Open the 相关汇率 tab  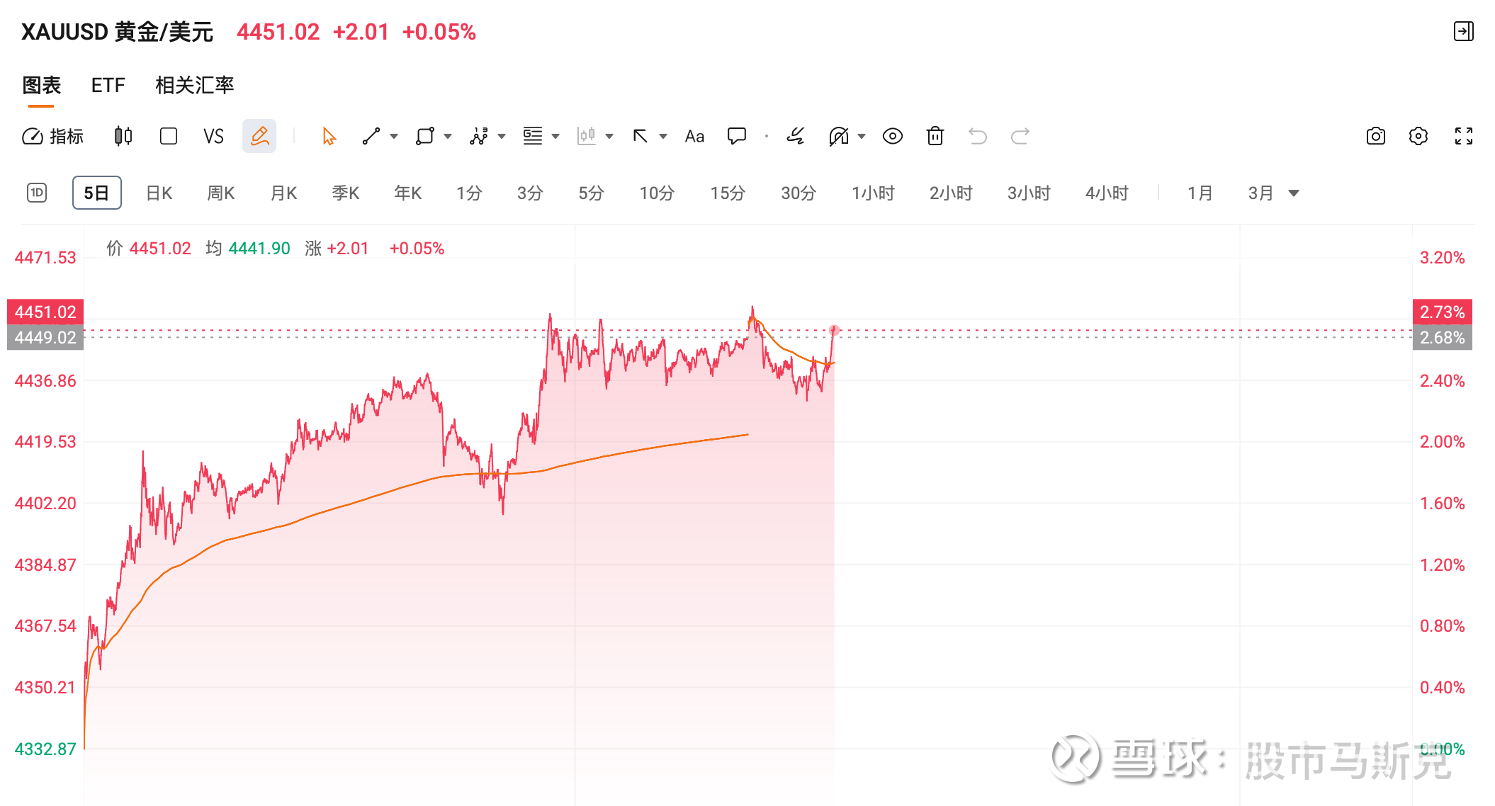coord(194,85)
